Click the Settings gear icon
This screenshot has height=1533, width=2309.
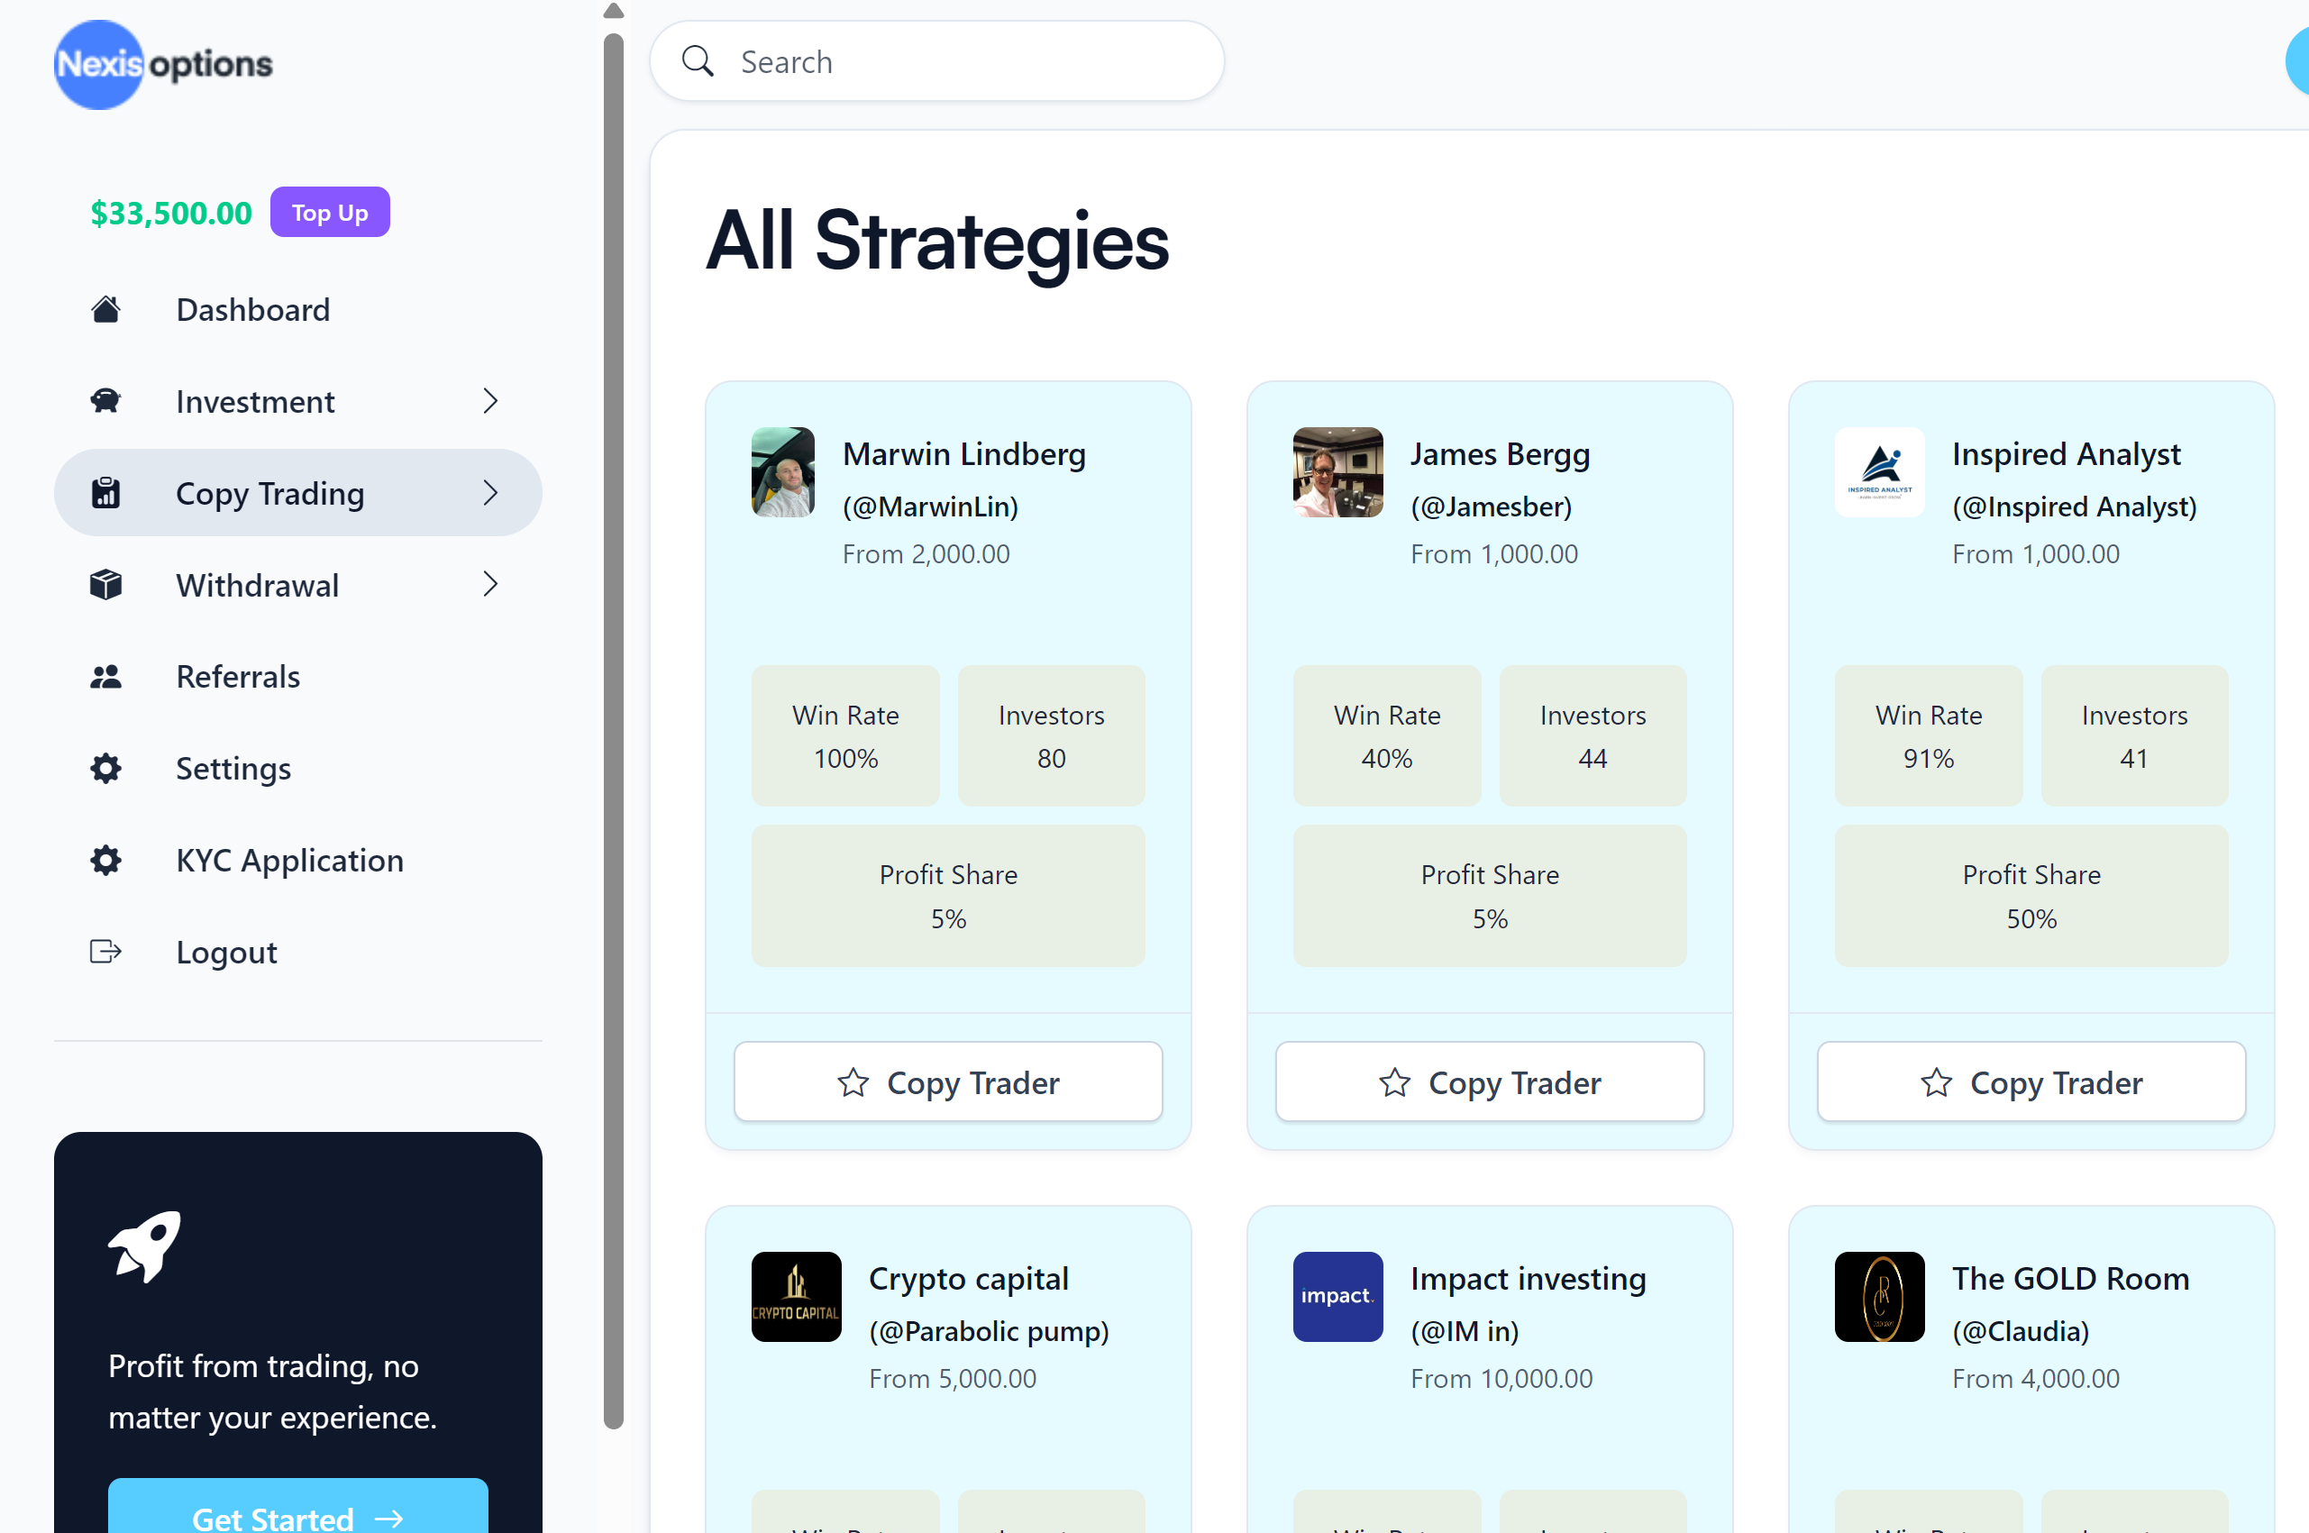(x=105, y=769)
